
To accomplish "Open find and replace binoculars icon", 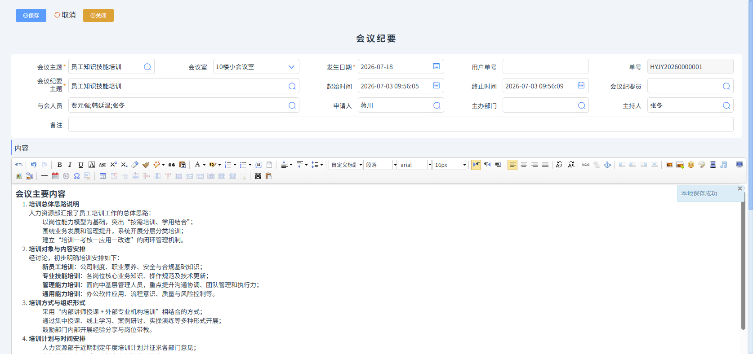I will (x=258, y=176).
